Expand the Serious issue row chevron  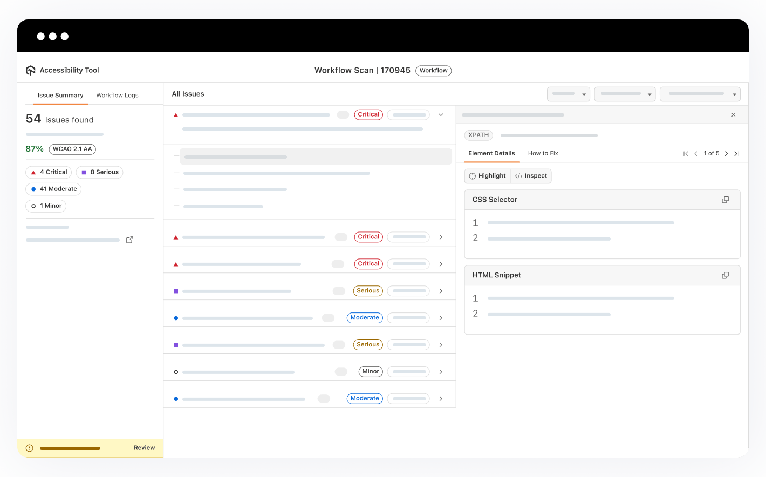coord(441,290)
